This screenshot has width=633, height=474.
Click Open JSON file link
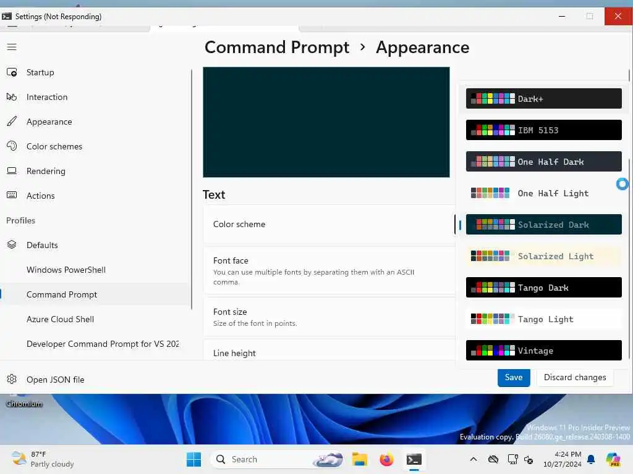(x=55, y=380)
